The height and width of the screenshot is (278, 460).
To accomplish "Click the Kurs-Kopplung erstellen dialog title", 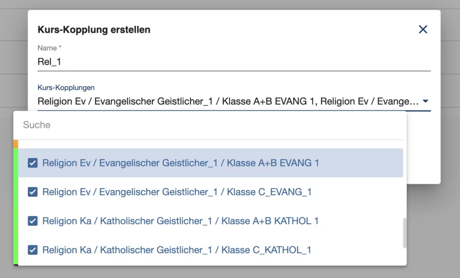I will coord(94,30).
